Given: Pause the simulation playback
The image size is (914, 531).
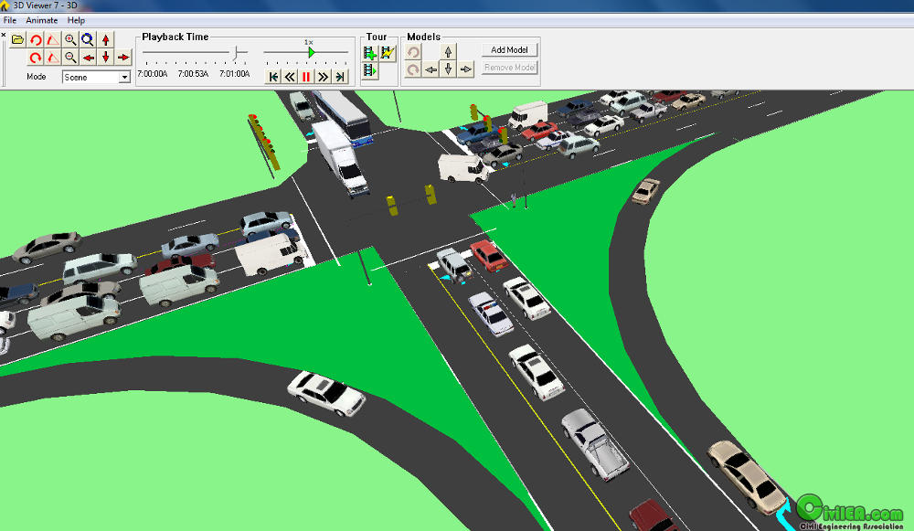Looking at the screenshot, I should (x=304, y=76).
